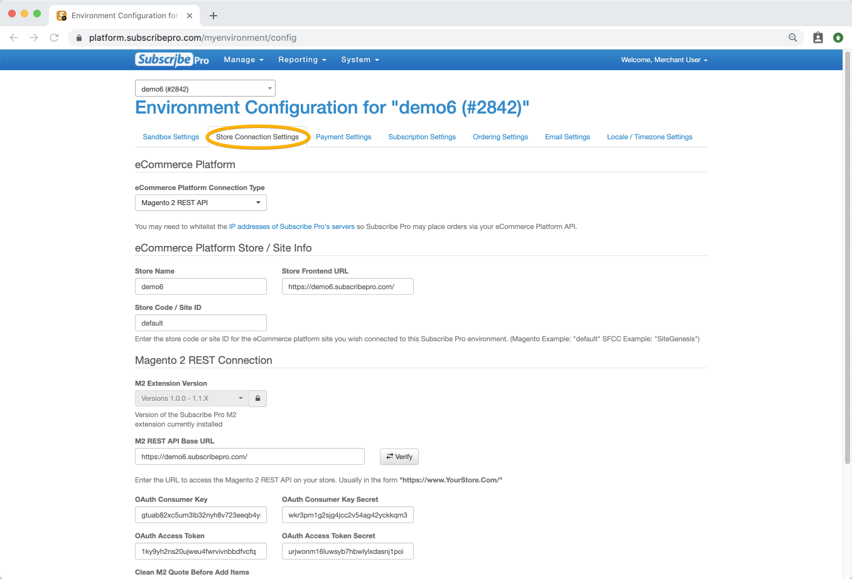The image size is (852, 579).
Task: Click the Store Name input field
Action: pyautogui.click(x=201, y=287)
